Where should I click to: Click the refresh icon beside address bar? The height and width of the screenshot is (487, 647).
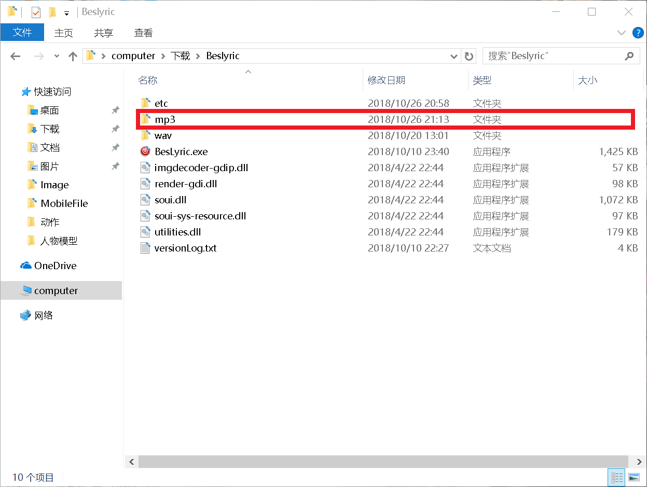[469, 56]
